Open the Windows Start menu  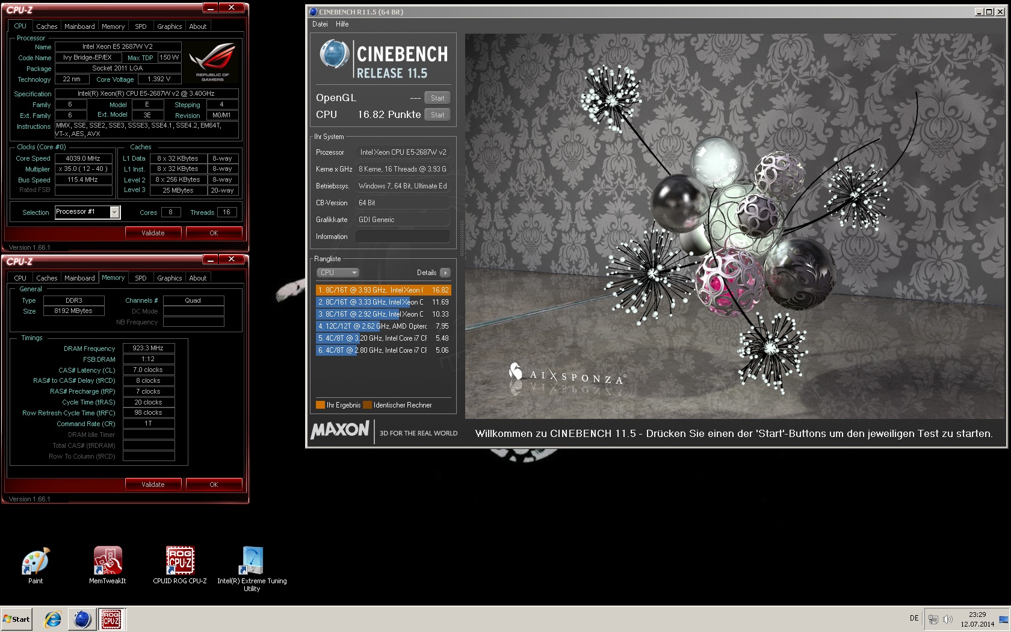coord(17,619)
